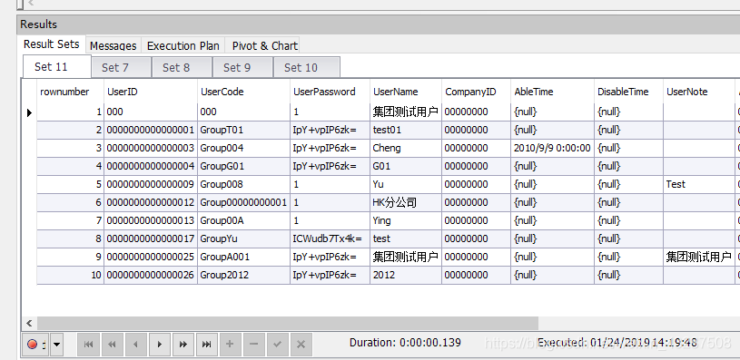The image size is (740, 360).
Task: Select the cell Group00A
Action: [x=243, y=220]
